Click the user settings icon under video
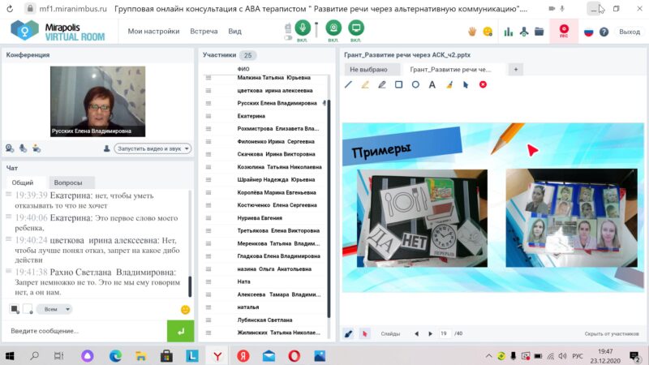The width and height of the screenshot is (649, 365). (x=37, y=148)
